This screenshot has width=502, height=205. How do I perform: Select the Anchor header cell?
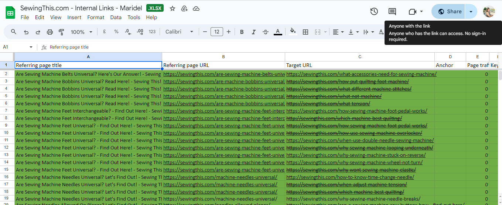coord(450,65)
